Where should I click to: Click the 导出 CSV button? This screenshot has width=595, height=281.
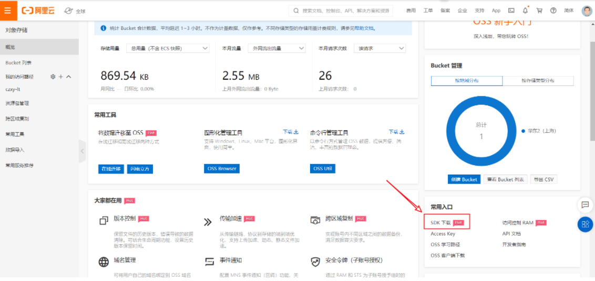[544, 179]
